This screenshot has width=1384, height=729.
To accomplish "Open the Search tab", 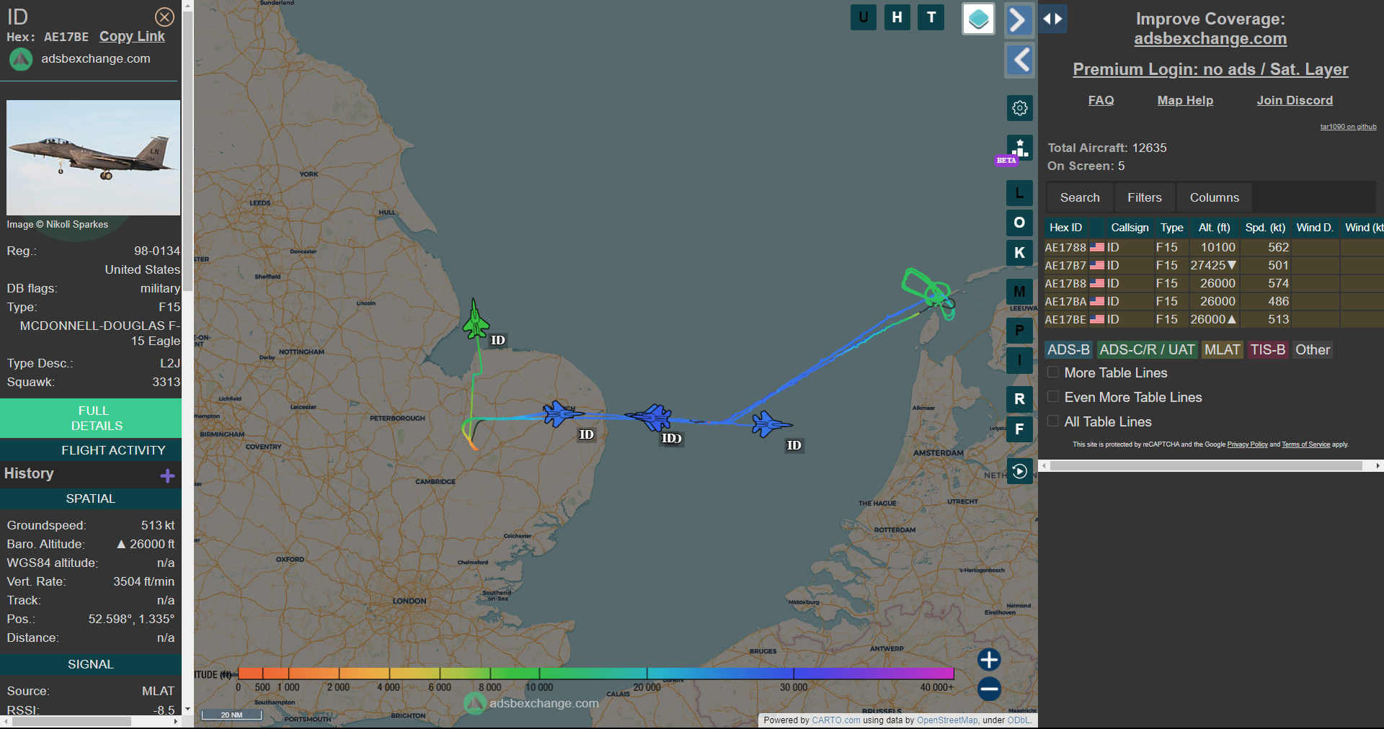I will click(x=1080, y=197).
